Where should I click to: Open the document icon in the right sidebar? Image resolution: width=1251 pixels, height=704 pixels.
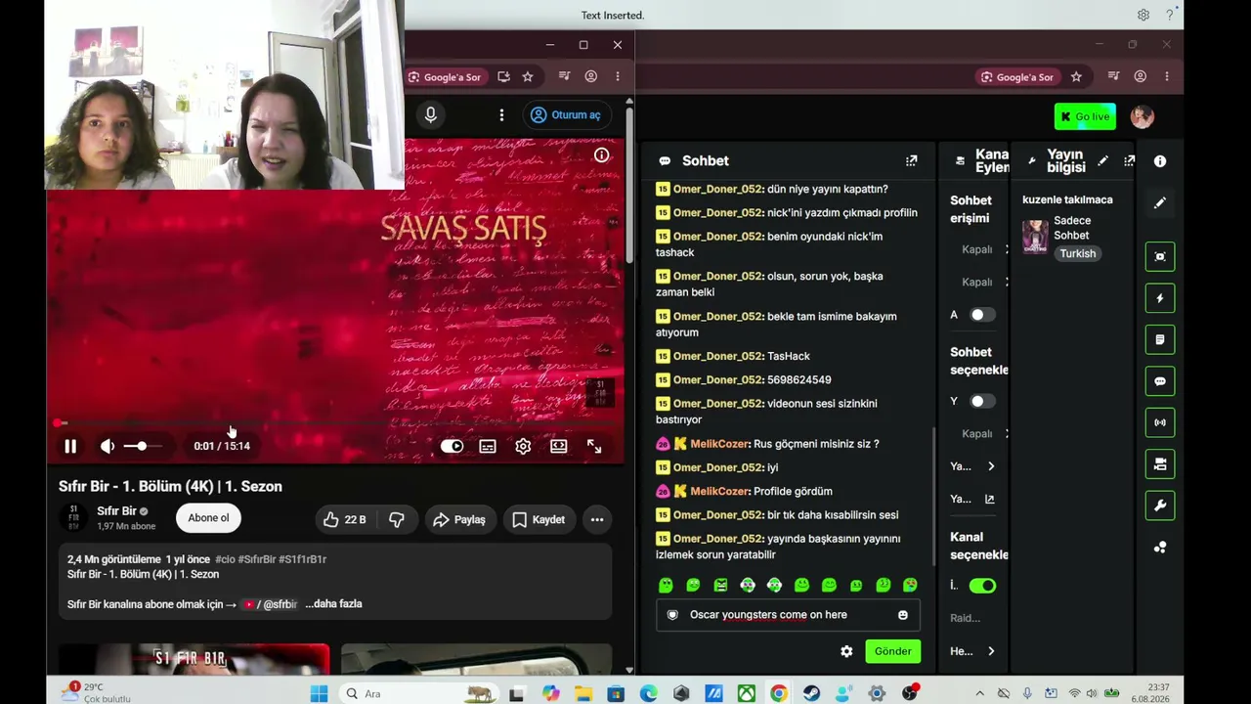click(x=1160, y=339)
